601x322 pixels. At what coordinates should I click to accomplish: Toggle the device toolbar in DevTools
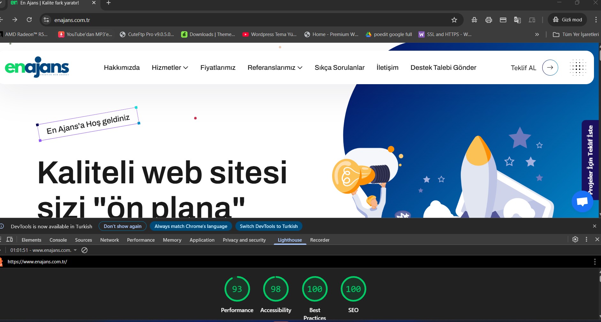click(10, 239)
